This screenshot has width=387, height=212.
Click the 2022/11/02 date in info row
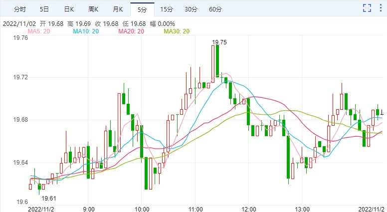click(19, 24)
